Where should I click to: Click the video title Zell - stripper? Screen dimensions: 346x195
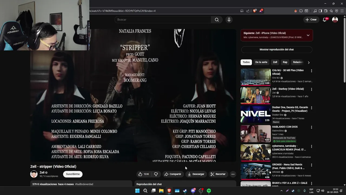53,167
